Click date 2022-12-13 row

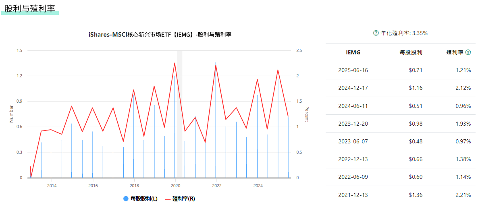pos(353,159)
